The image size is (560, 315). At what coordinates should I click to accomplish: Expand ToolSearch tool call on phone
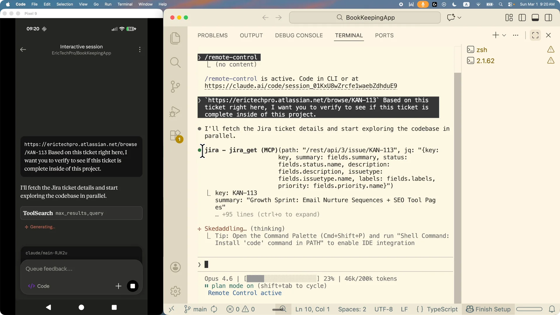81,213
